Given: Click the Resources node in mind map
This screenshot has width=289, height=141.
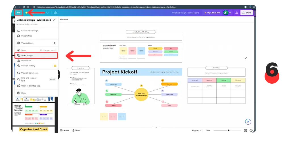Looking at the screenshot, I should pos(113,84).
